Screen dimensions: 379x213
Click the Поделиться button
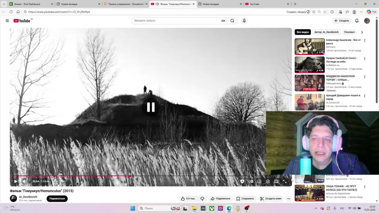tap(220, 199)
